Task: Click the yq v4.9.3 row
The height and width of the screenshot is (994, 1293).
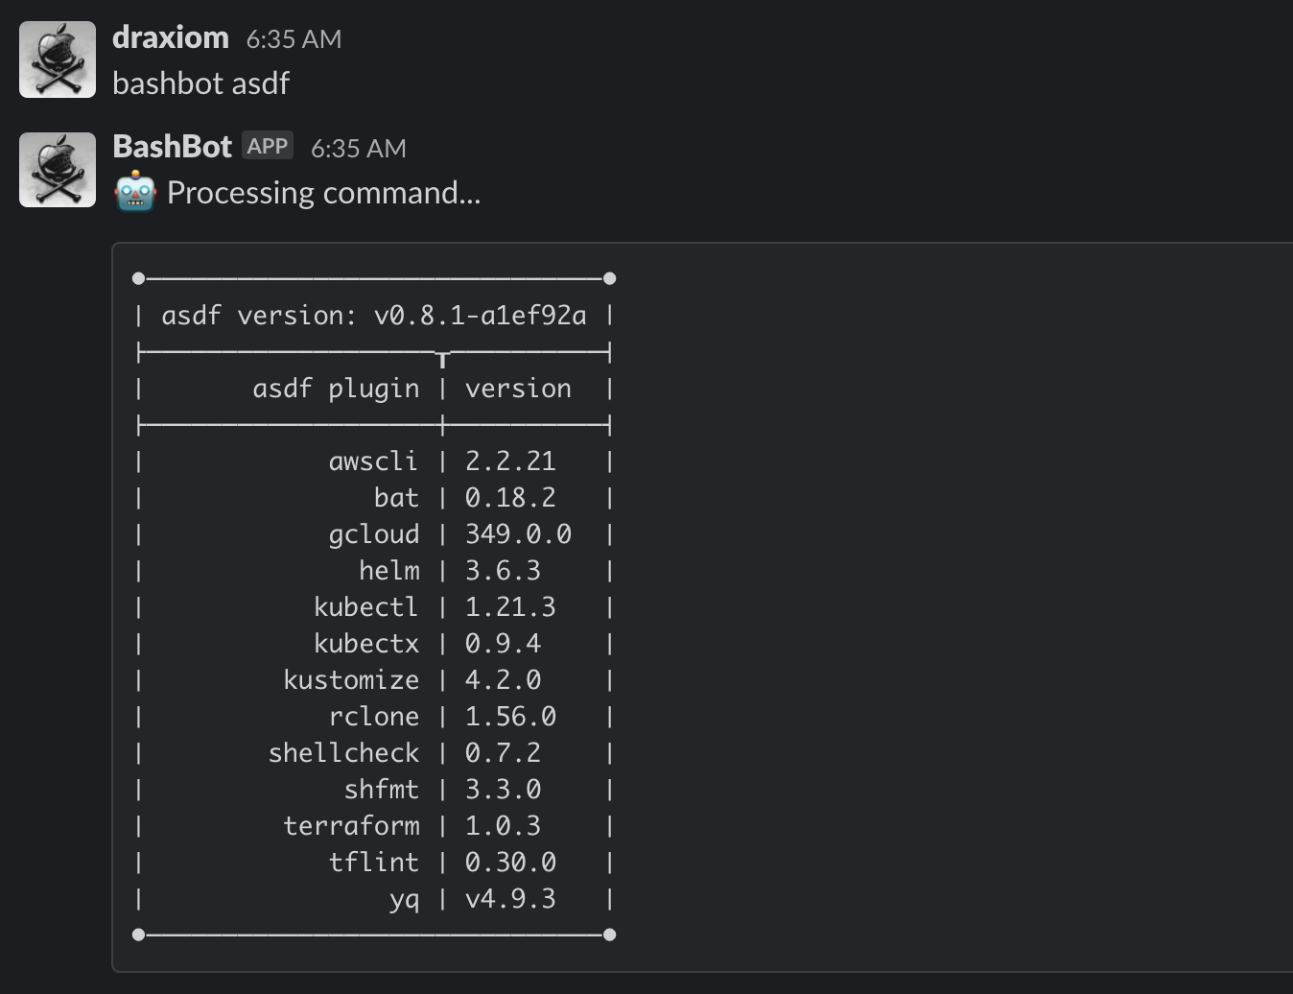Action: click(x=374, y=899)
